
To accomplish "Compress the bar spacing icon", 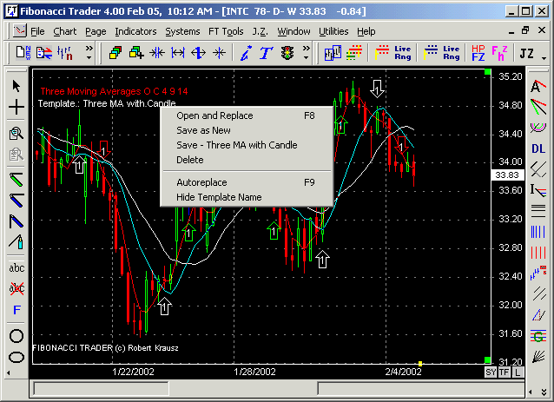I will point(157,53).
